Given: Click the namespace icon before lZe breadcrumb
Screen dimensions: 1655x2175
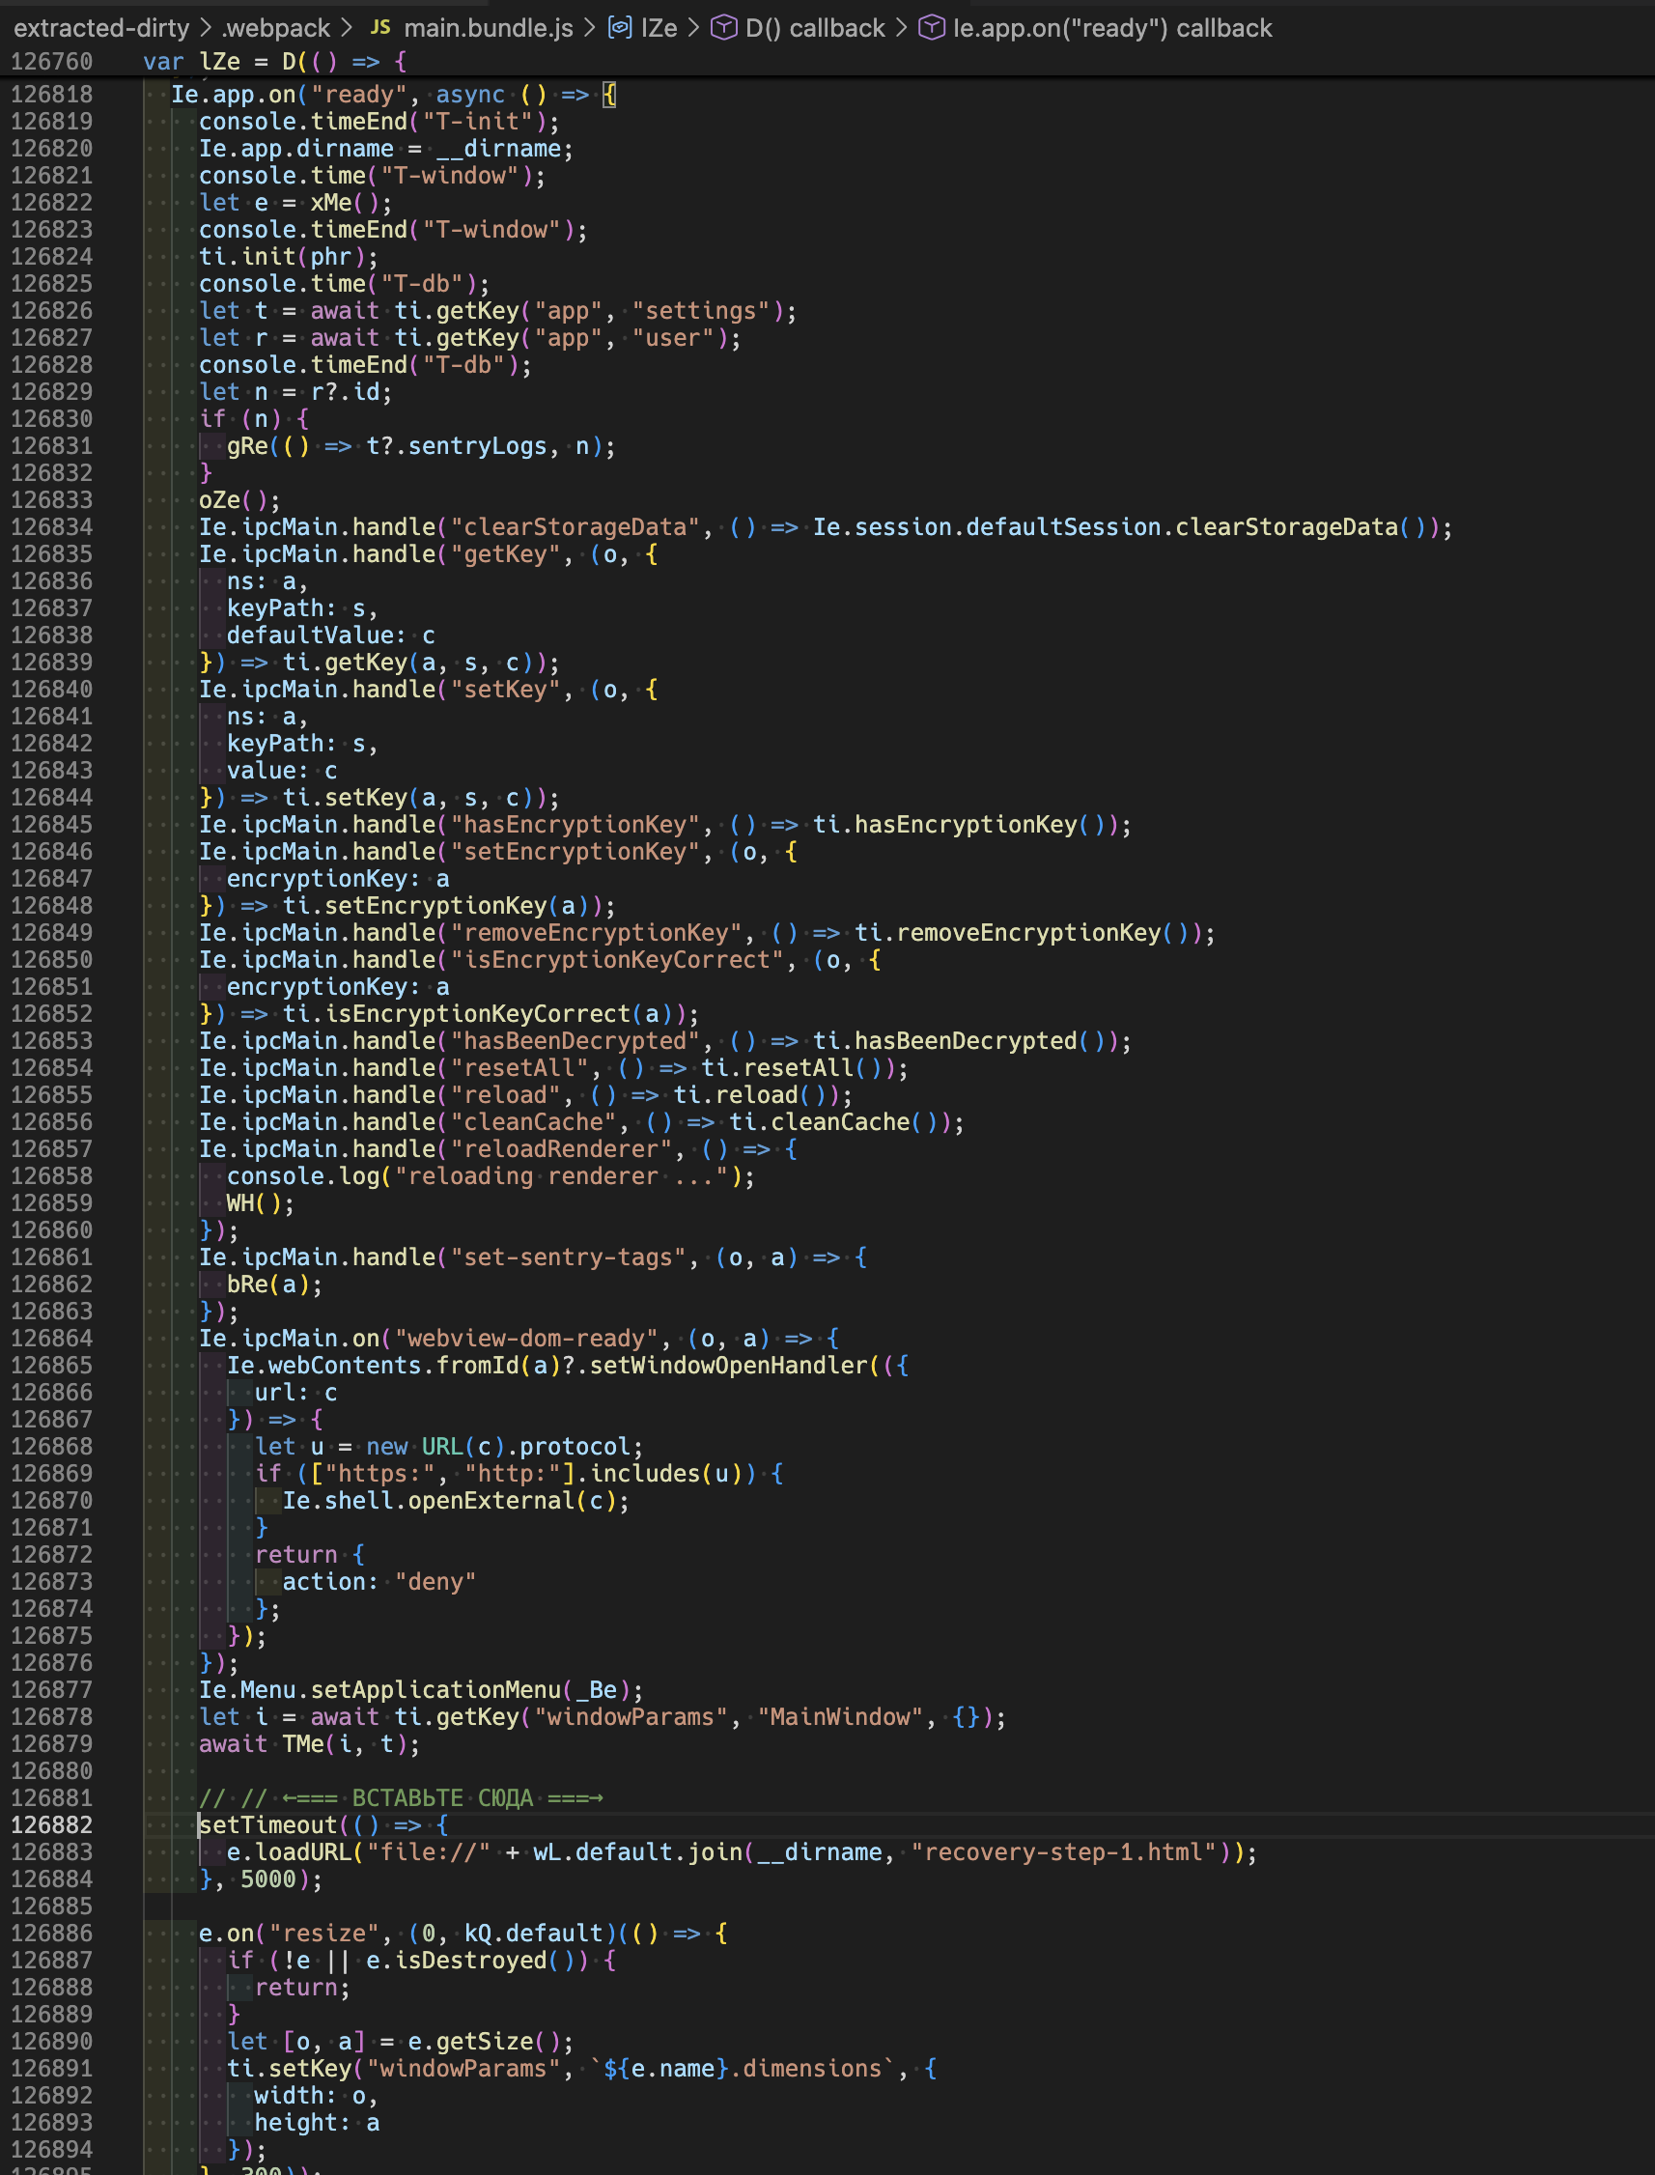Looking at the screenshot, I should [619, 27].
